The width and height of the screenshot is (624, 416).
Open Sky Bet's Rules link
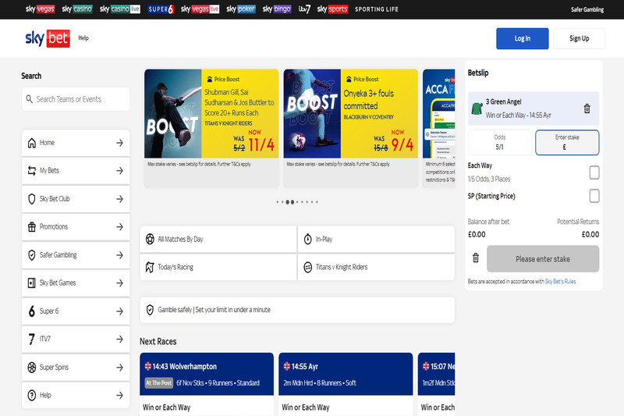click(560, 282)
